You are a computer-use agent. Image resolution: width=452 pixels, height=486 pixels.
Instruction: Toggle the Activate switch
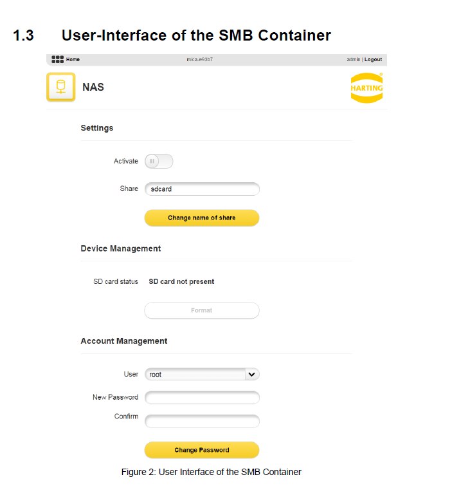coord(159,161)
